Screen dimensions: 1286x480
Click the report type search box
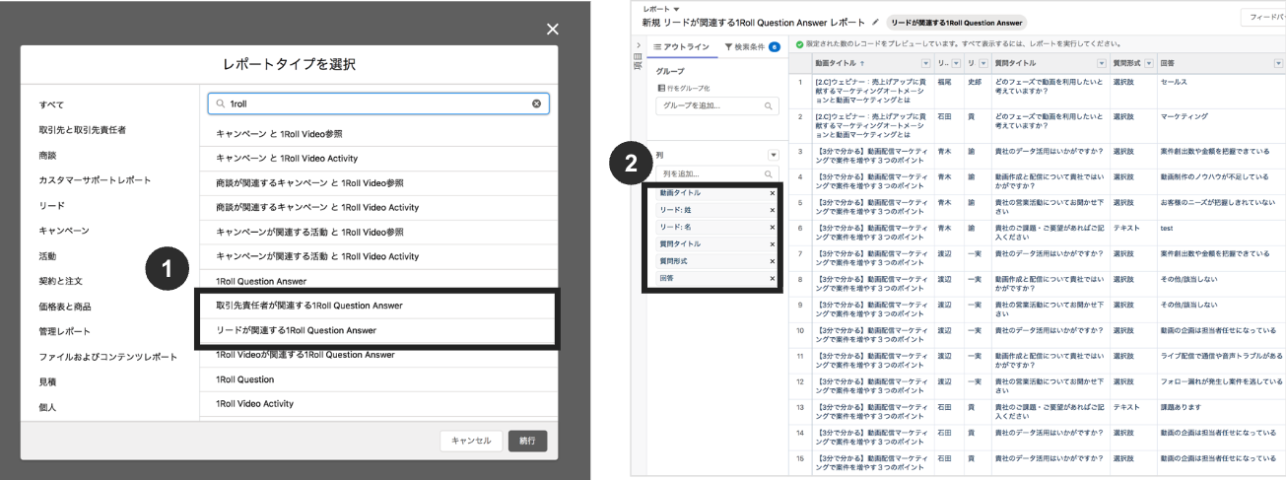pos(378,103)
